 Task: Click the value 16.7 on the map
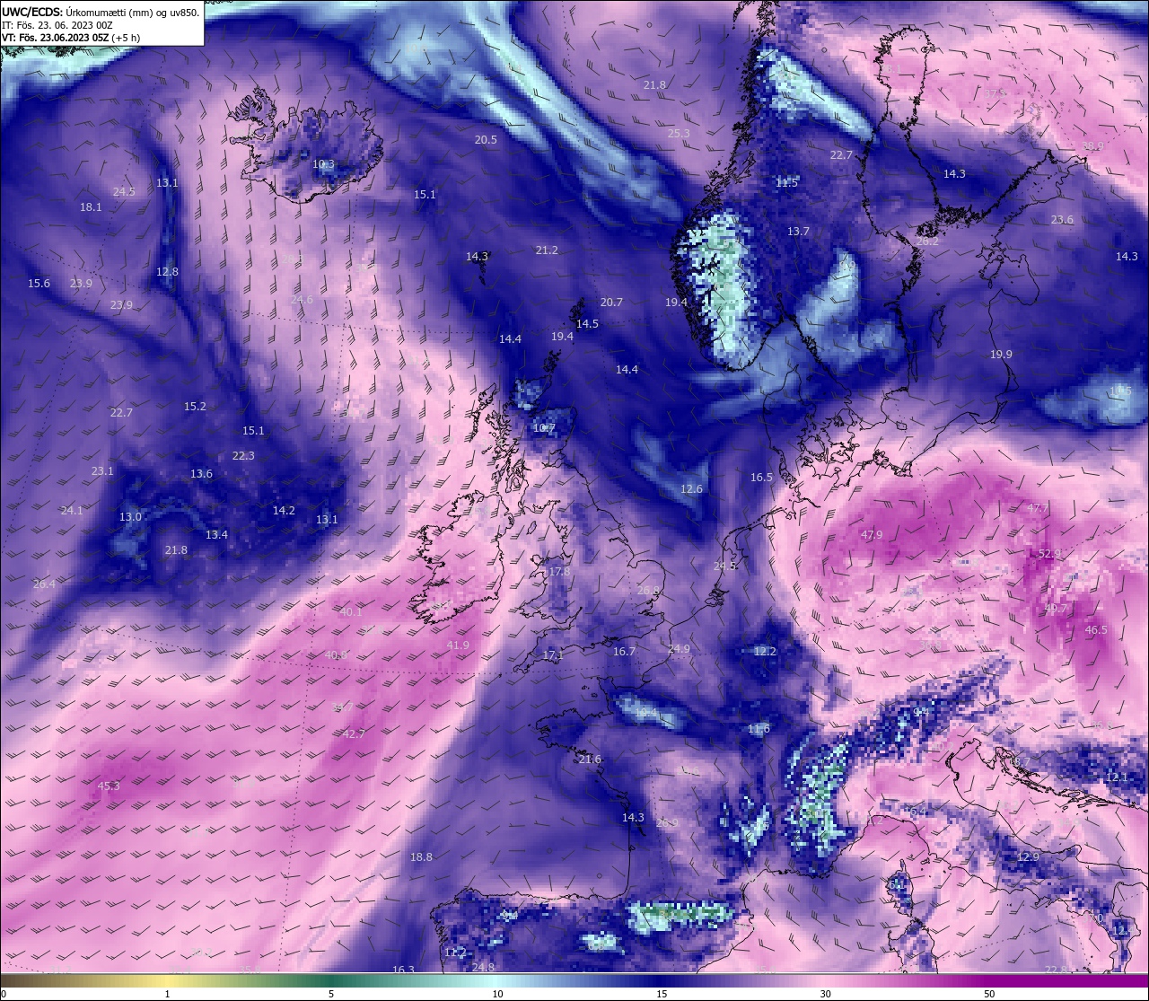click(x=624, y=652)
